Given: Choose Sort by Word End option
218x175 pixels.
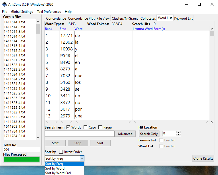Looking at the screenshot, I should coord(58,173).
